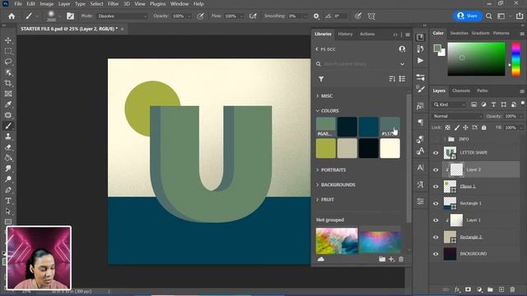Open the workspace switcher icon

501,16
